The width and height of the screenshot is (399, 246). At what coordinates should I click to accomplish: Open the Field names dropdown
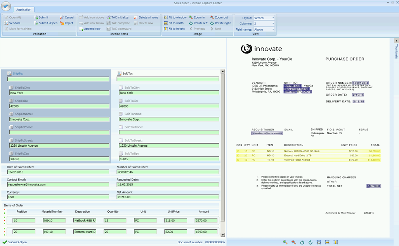click(264, 29)
